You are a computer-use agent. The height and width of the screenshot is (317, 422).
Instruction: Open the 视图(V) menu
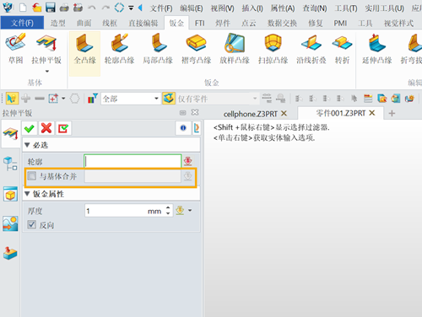pyautogui.click(x=223, y=8)
